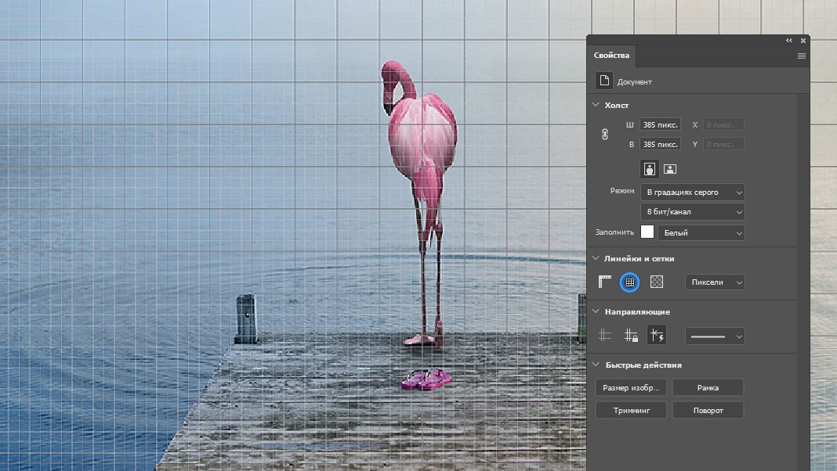The width and height of the screenshot is (837, 471).
Task: Click the link width and height chain icon
Action: (604, 135)
